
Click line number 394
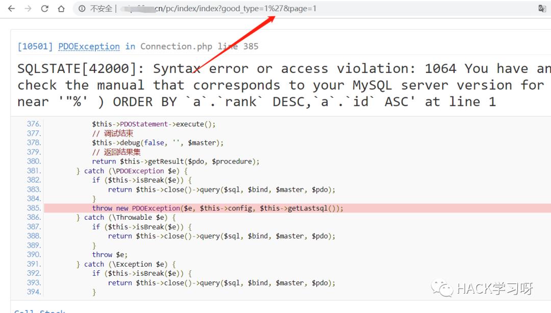[34, 292]
